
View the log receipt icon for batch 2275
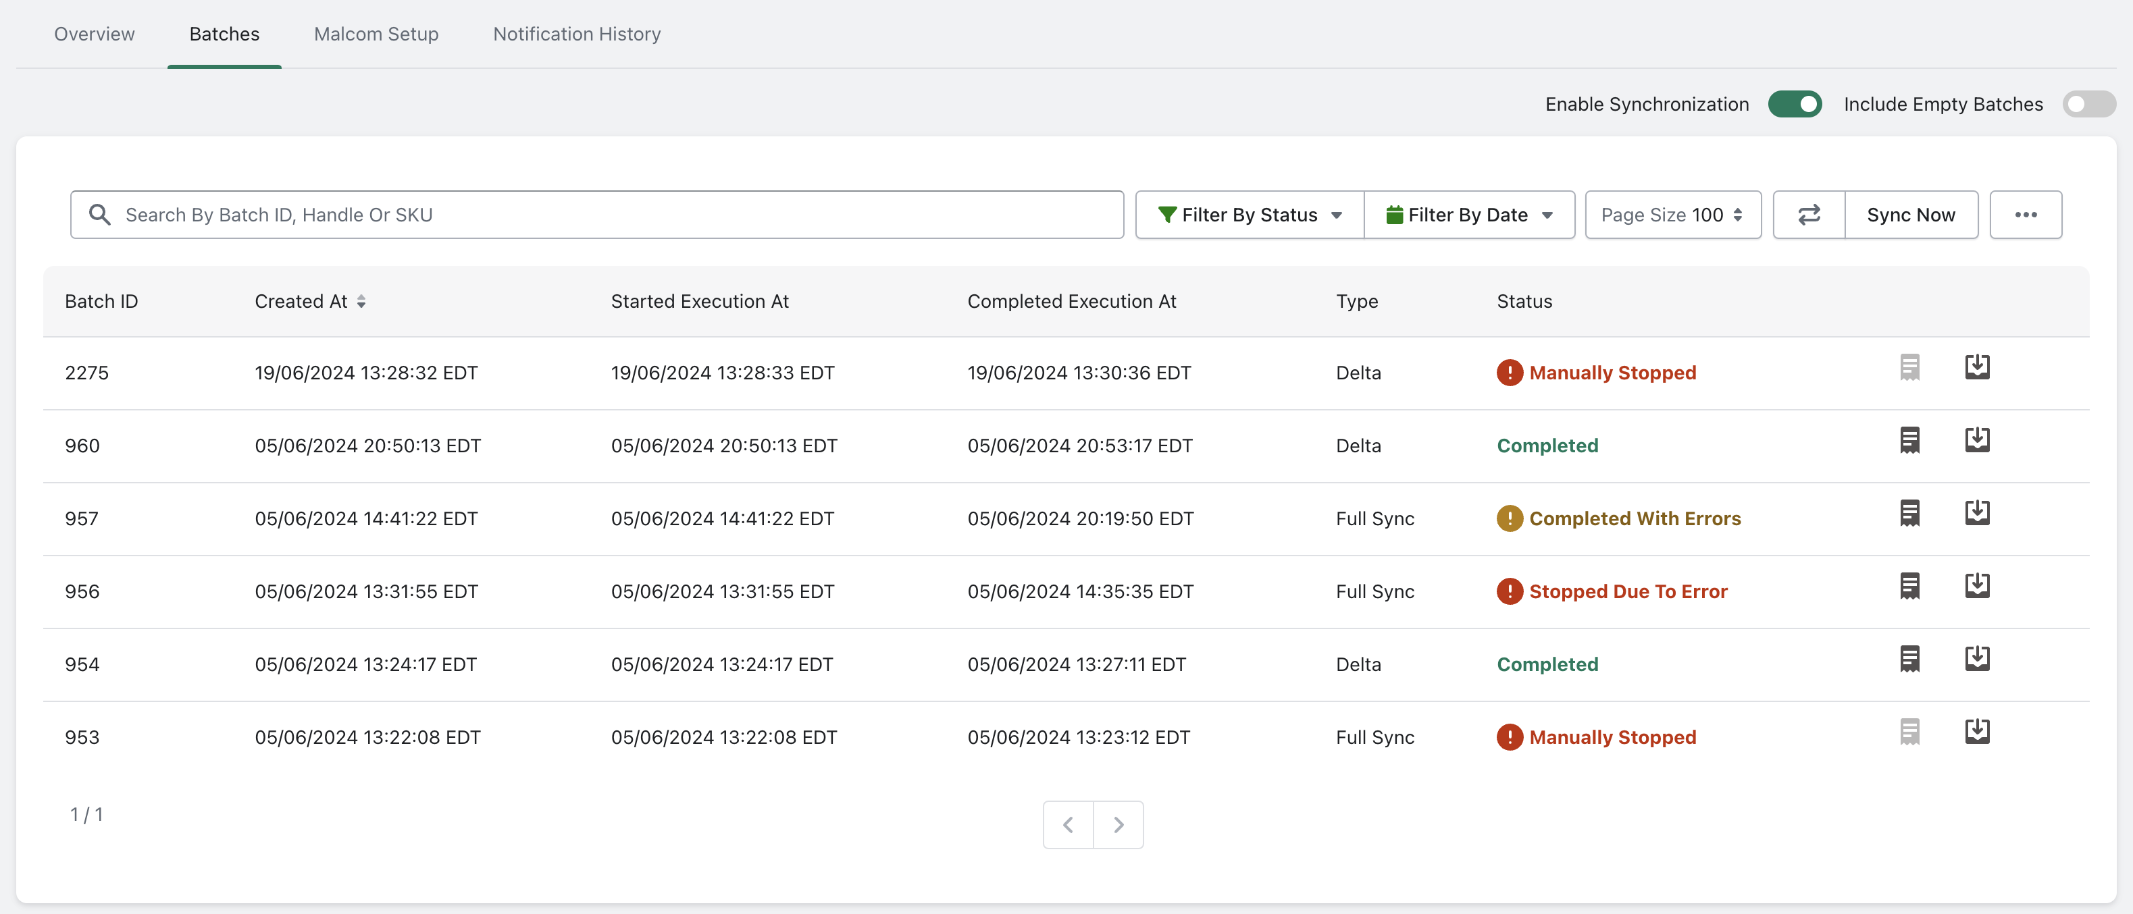(1910, 367)
